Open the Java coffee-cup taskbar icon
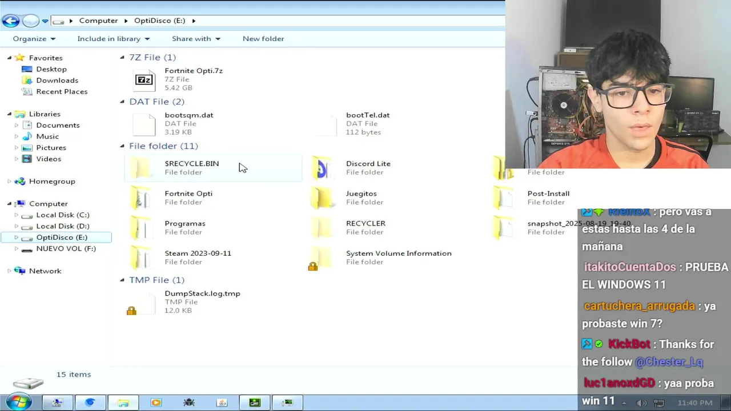The image size is (731, 411). [x=222, y=402]
